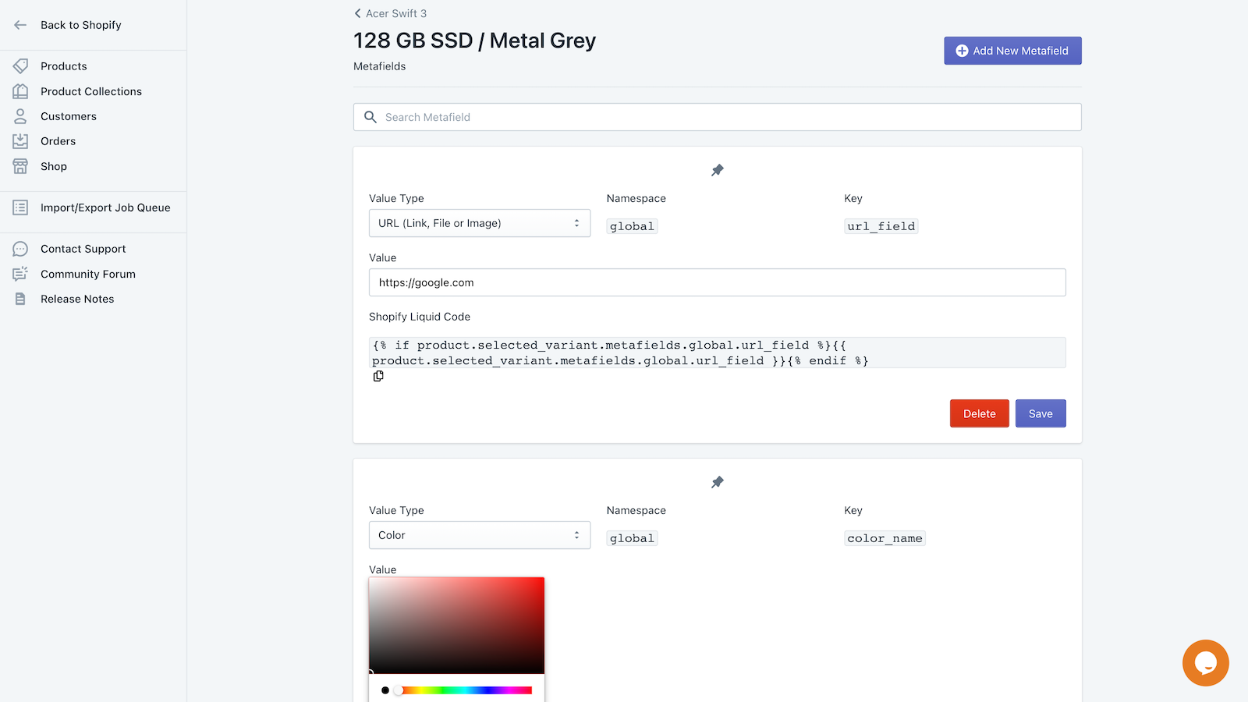Open the Import/Export Job Queue
Screen dimensions: 1248x702
(x=105, y=207)
